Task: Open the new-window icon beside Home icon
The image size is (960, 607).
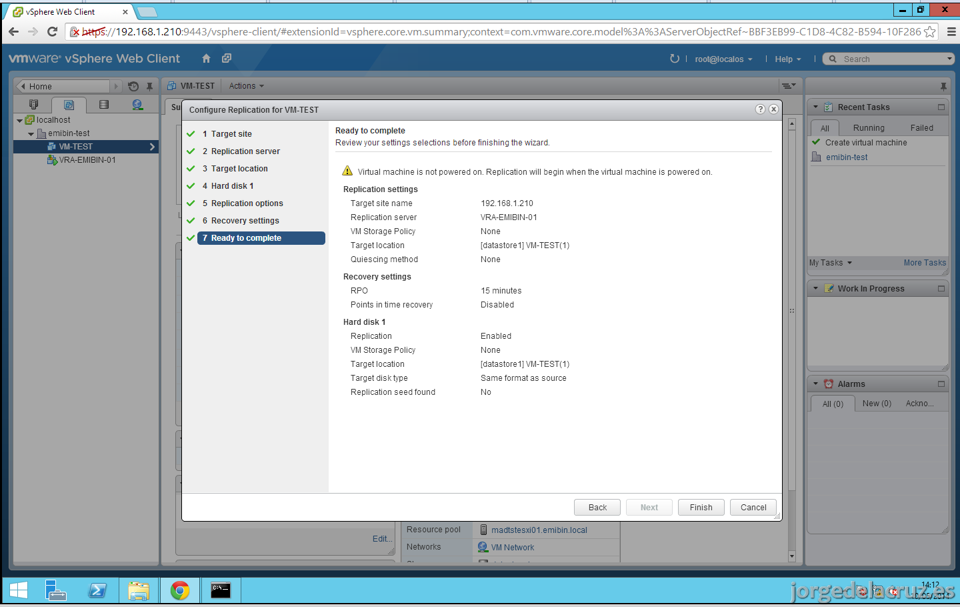Action: click(227, 59)
